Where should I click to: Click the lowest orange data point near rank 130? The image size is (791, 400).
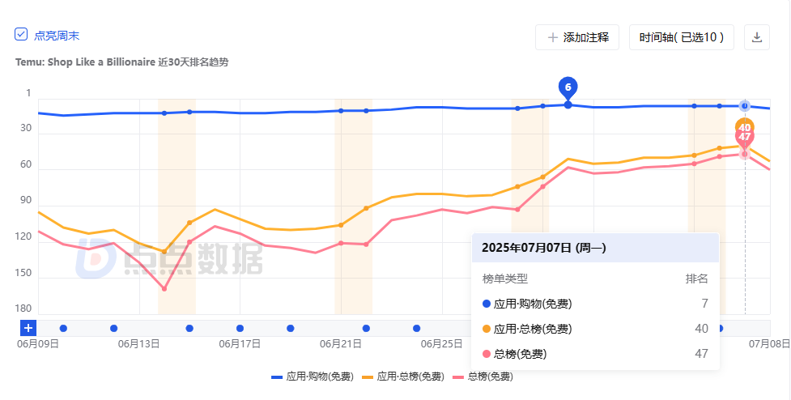point(164,251)
